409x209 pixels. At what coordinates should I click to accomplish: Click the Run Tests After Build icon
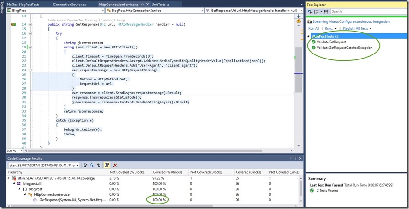click(x=310, y=11)
